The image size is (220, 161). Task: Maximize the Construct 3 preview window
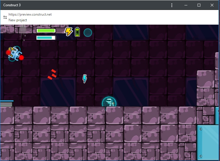pos(199,5)
